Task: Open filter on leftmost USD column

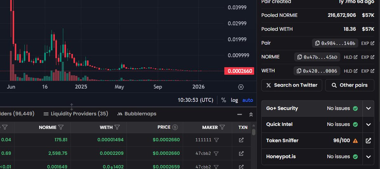Action: click(x=5, y=127)
